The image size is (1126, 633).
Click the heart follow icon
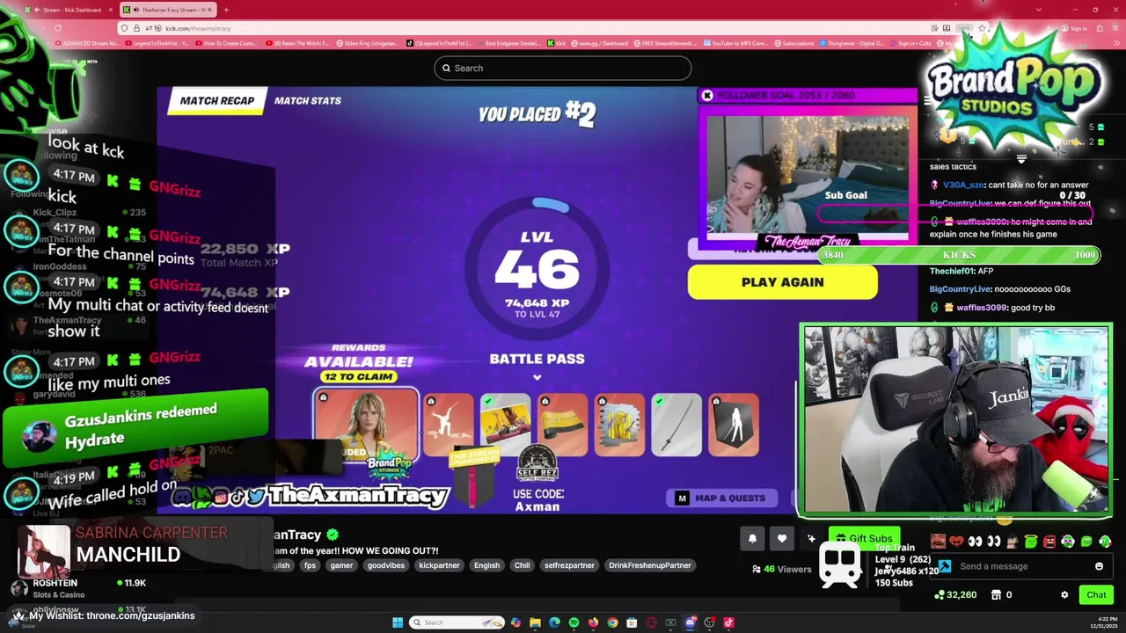[782, 539]
